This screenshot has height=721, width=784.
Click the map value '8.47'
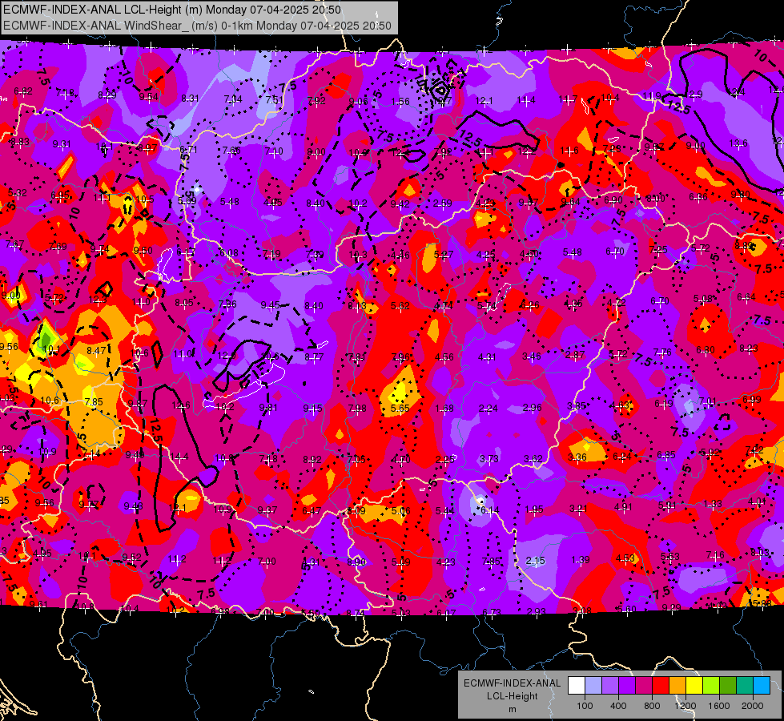(x=96, y=351)
